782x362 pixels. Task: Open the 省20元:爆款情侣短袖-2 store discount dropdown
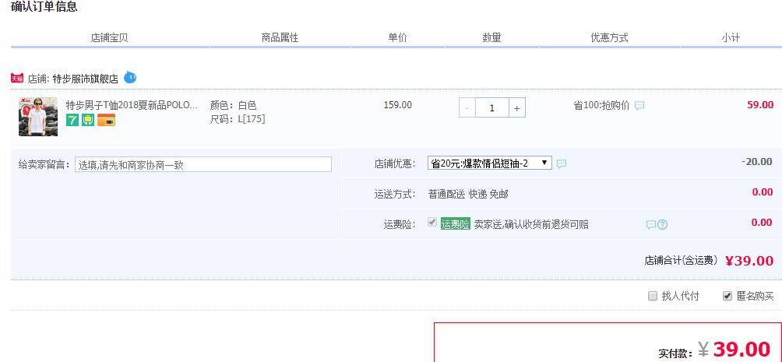pyautogui.click(x=490, y=163)
